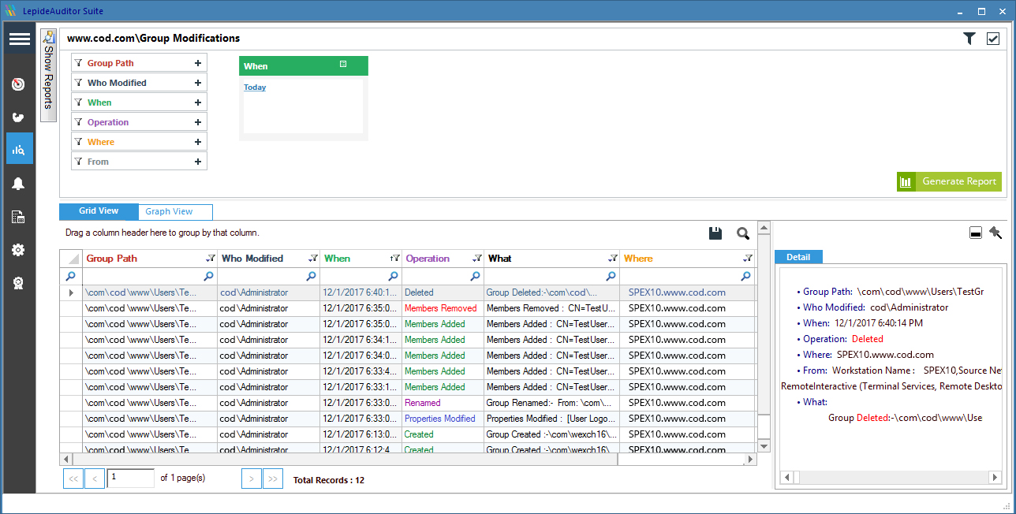The width and height of the screenshot is (1016, 514).
Task: Open the settings gear in the sidebar
Action: coord(18,250)
